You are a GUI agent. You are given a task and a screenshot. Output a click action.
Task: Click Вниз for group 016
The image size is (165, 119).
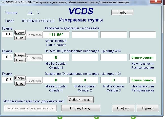[x=20, y=60]
